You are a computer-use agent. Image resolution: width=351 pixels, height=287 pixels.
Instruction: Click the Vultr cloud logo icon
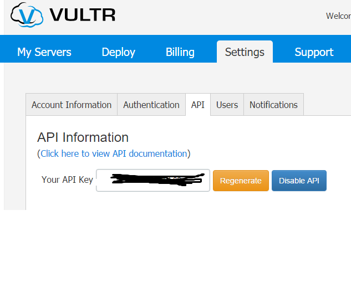26,15
